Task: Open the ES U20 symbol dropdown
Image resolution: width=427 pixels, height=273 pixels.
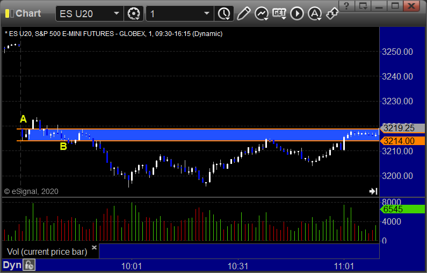Action: 116,13
